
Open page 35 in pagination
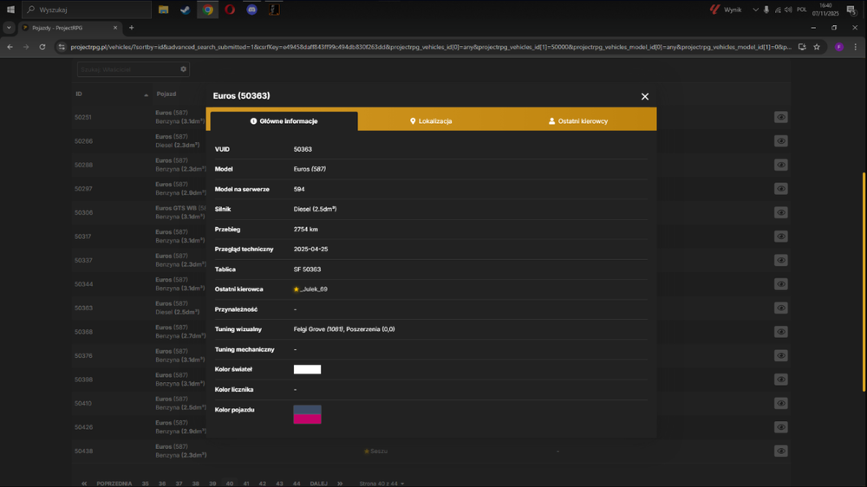point(145,484)
